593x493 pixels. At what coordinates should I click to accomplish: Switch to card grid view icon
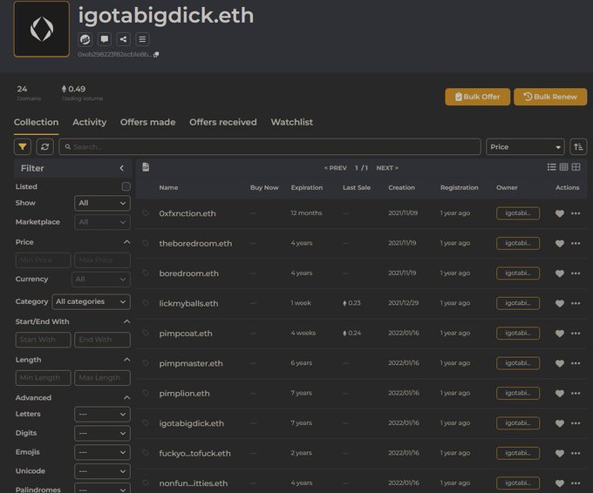pyautogui.click(x=576, y=167)
